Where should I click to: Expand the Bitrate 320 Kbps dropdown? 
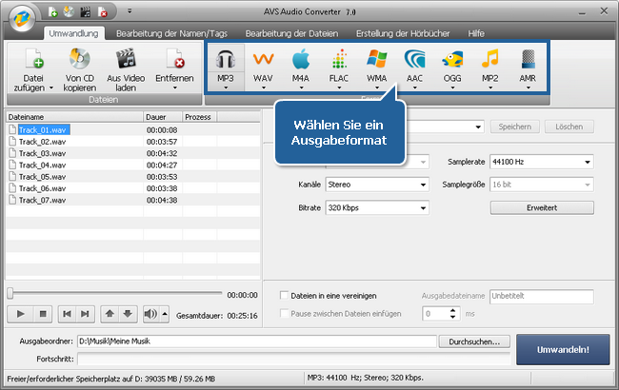[376, 206]
